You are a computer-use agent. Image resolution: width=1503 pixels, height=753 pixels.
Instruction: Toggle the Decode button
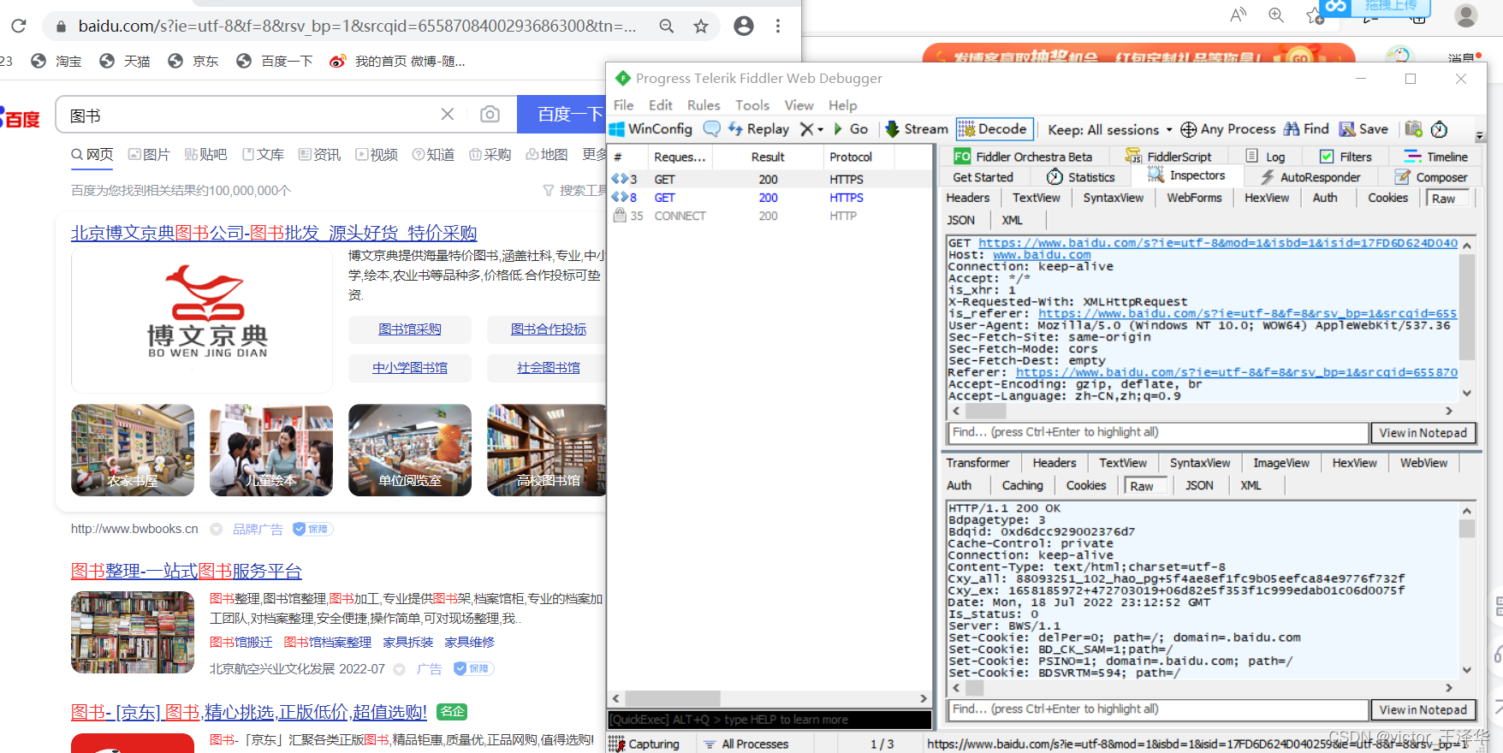(995, 129)
